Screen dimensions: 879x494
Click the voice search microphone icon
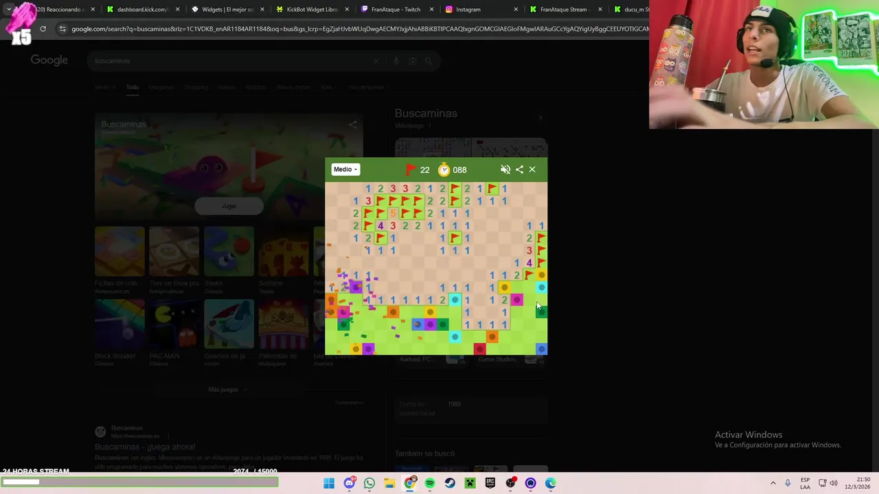click(x=396, y=61)
